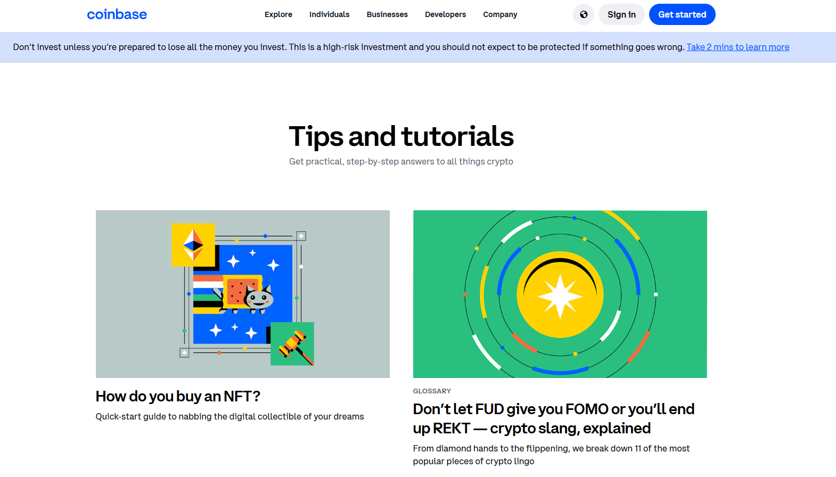Open the Company menu
Image resolution: width=836 pixels, height=477 pixels.
500,14
